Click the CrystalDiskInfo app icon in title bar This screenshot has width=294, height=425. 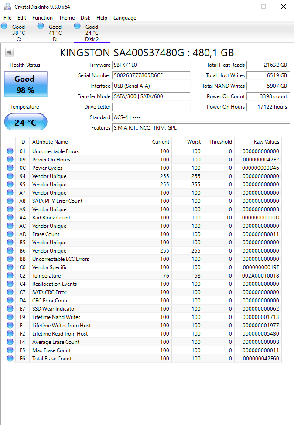click(7, 7)
